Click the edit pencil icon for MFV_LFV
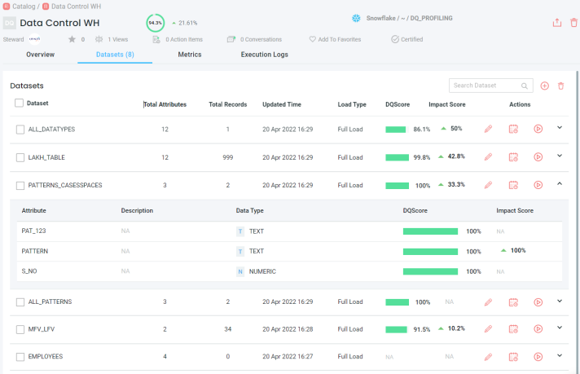The image size is (580, 374). pyautogui.click(x=488, y=328)
